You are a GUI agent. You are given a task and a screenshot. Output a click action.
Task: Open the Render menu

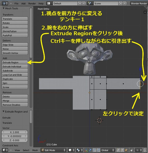[x=32, y=4]
